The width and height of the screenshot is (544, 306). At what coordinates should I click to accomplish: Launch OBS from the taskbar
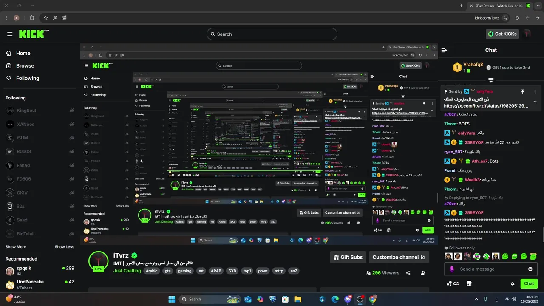[x=360, y=299]
